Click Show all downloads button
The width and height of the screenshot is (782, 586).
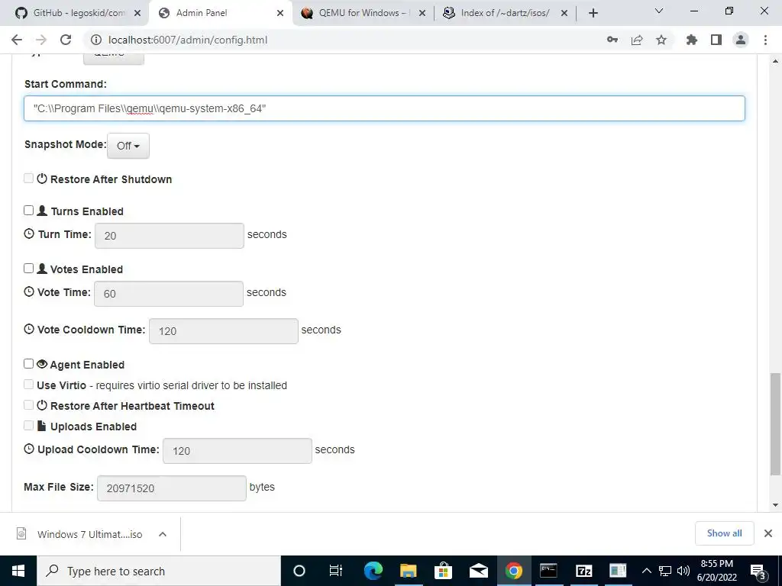(x=724, y=533)
